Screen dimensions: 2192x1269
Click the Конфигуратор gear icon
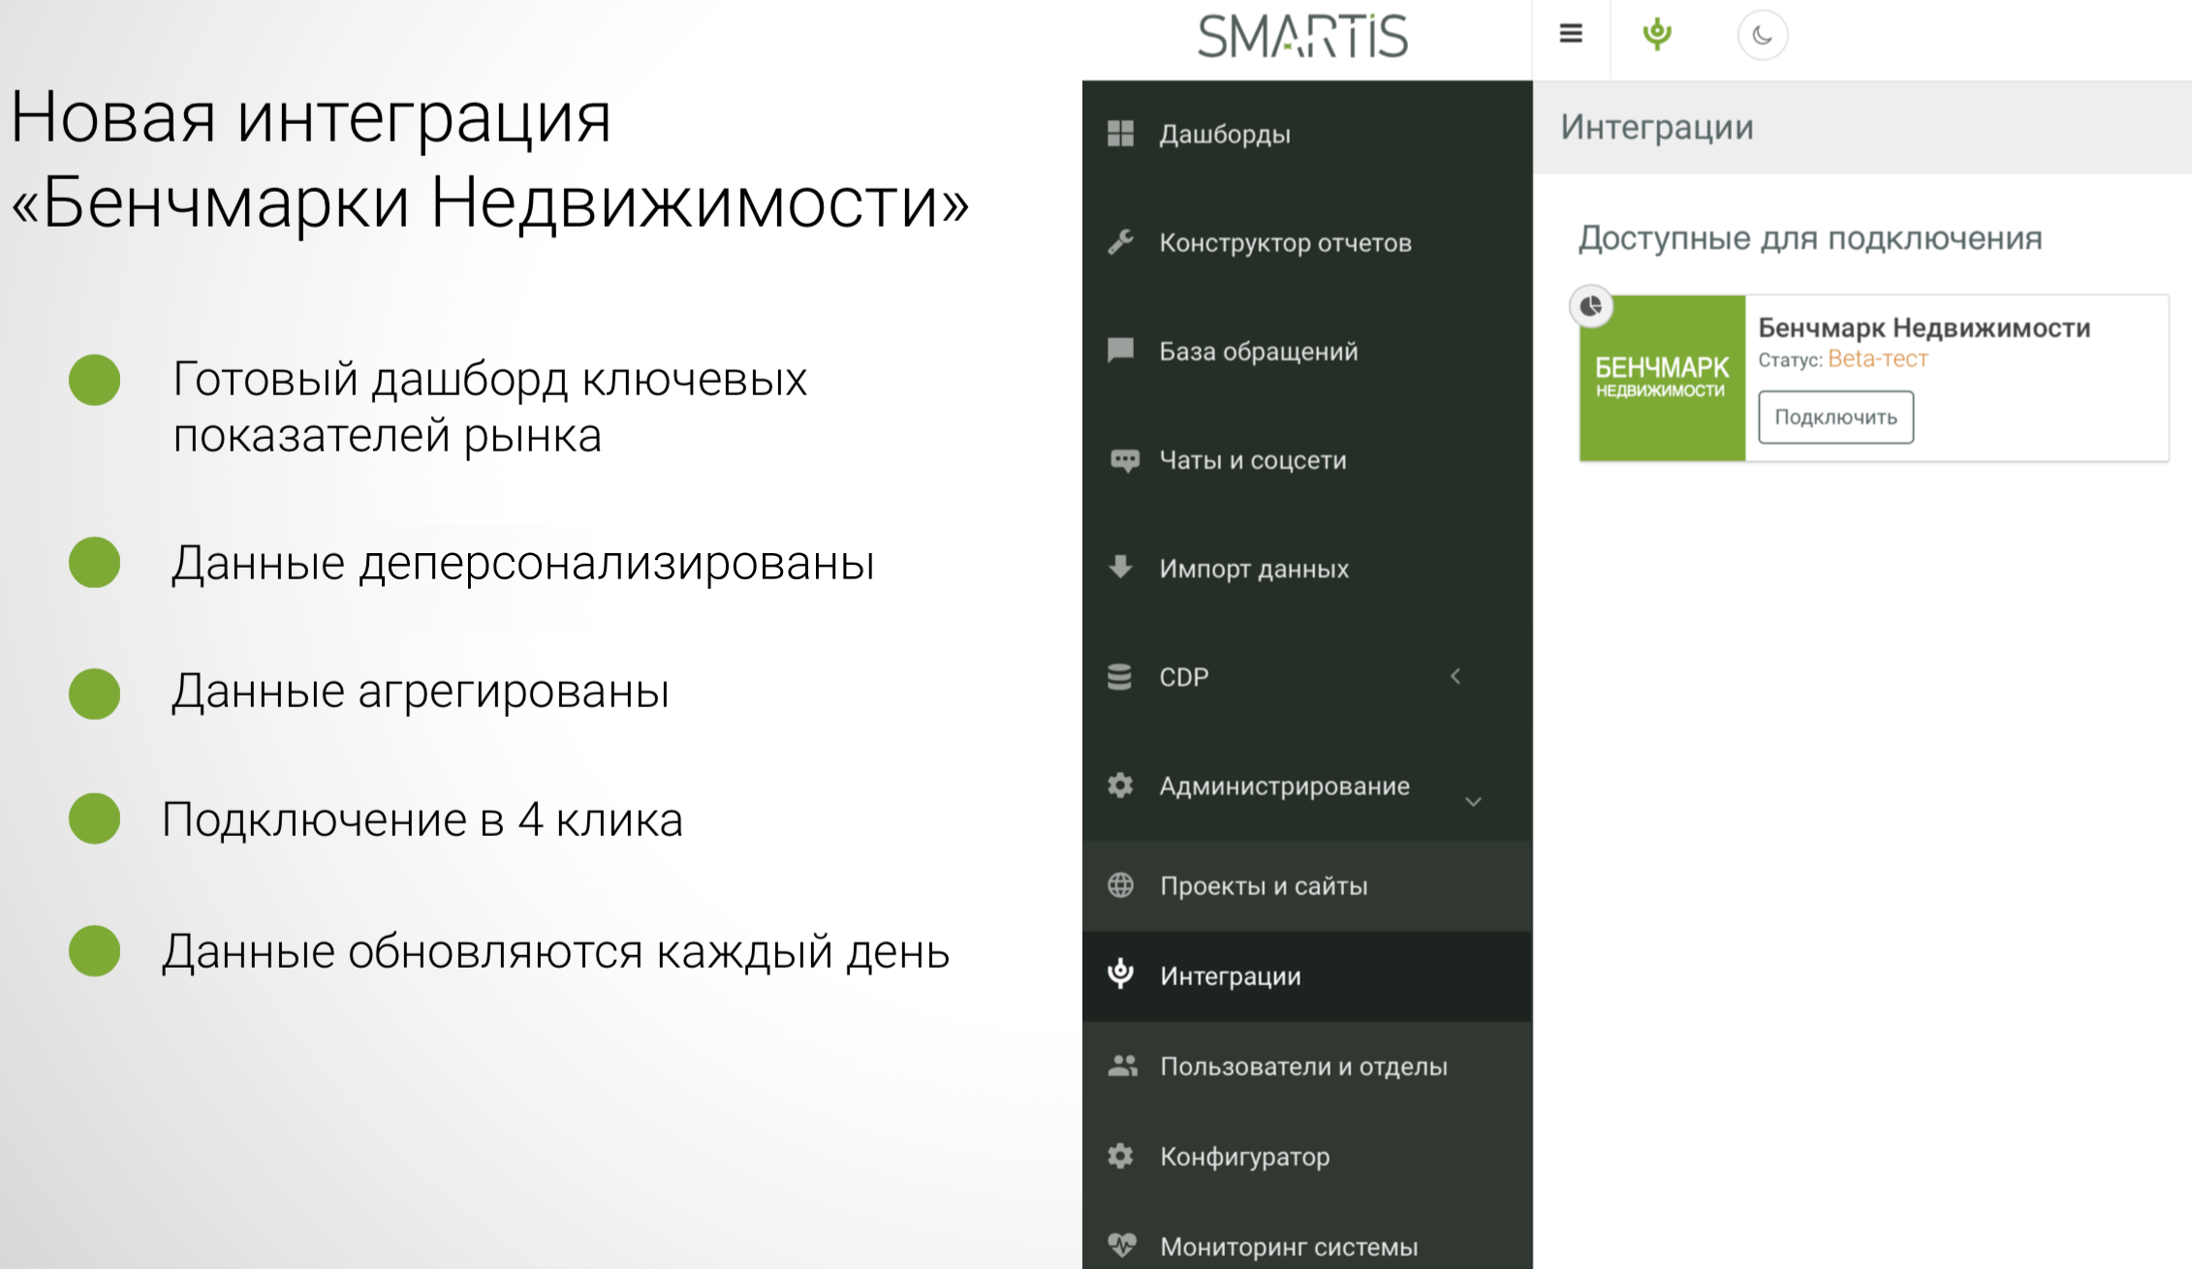click(x=1120, y=1156)
